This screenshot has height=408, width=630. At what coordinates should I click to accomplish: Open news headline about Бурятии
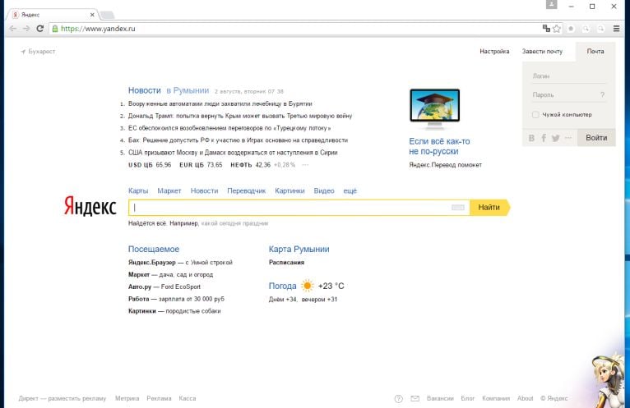(x=220, y=103)
